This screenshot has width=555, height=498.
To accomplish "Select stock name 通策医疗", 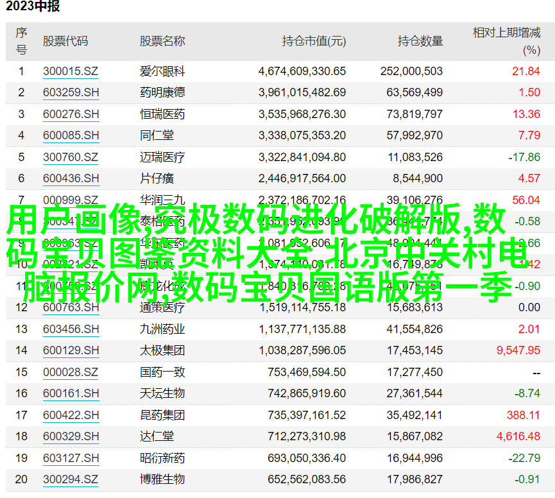I will click(162, 307).
